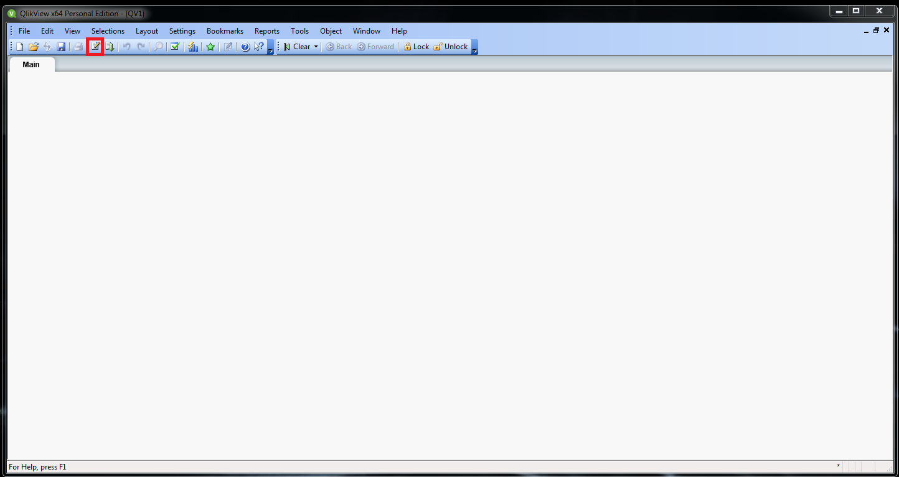Click 'For Help, press F1' status text

coord(37,467)
